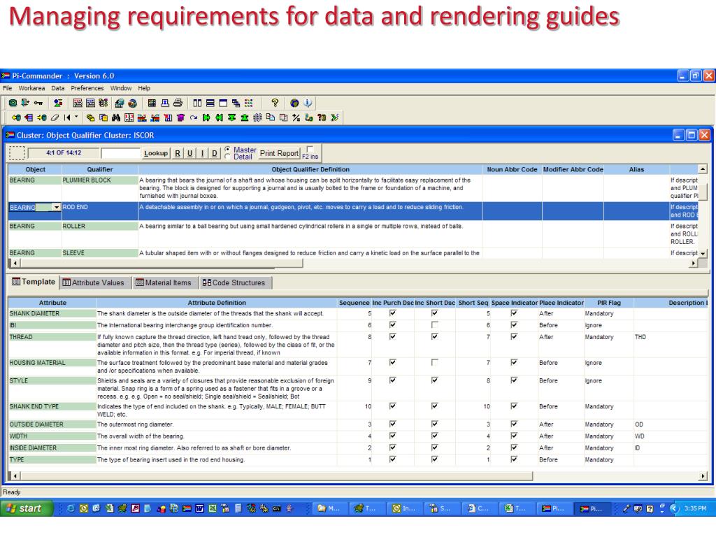Open Internet Explorer quick launch icon
716x537 pixels.
71,508
